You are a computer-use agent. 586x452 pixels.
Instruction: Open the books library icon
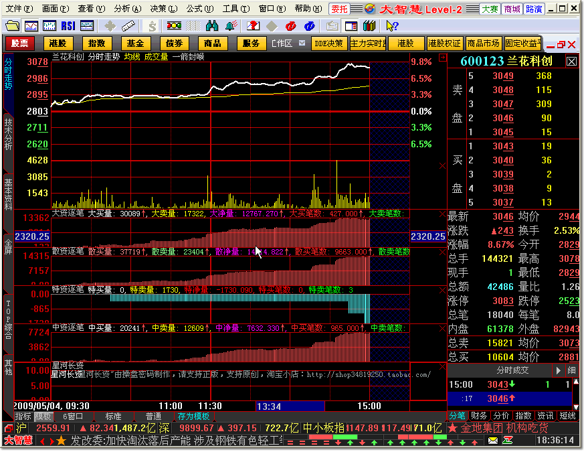point(369,26)
